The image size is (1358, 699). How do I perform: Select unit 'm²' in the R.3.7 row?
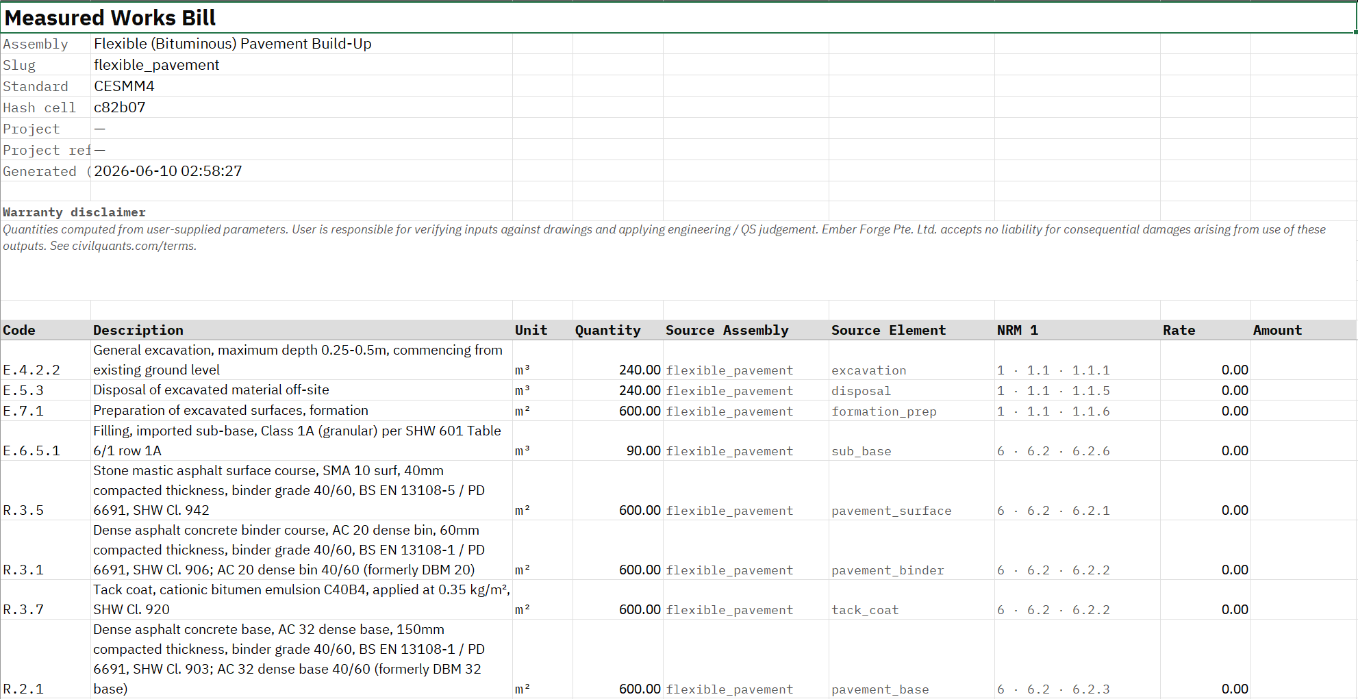tap(542, 600)
